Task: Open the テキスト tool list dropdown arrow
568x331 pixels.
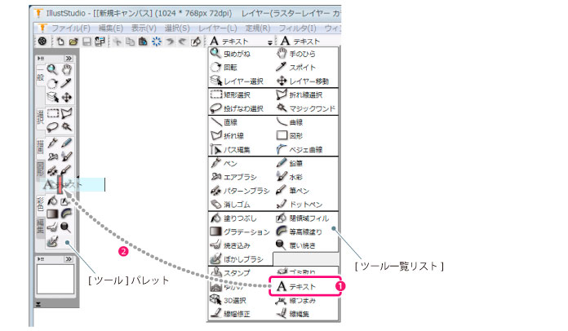Action: (269, 42)
